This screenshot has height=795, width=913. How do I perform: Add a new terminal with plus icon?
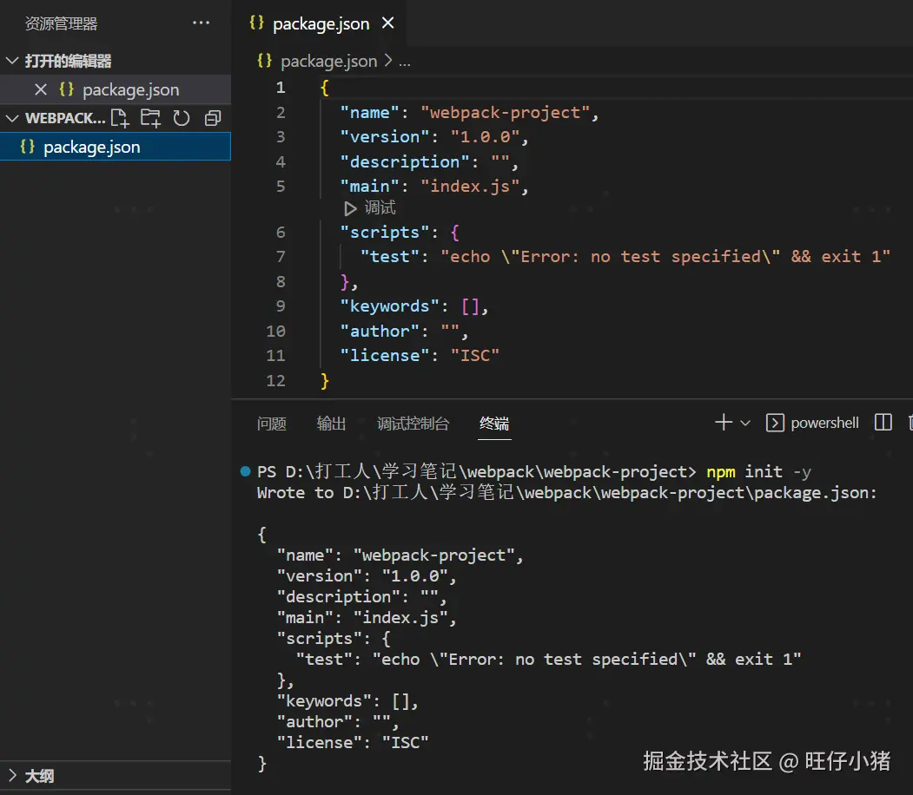coord(723,423)
